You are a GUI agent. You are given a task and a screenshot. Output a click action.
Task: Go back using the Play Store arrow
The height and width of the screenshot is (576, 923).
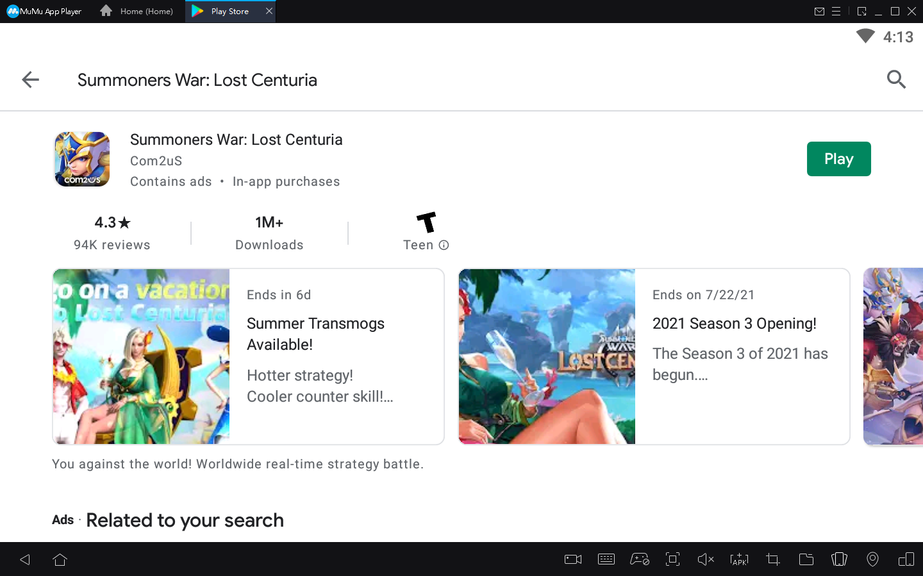(x=30, y=79)
